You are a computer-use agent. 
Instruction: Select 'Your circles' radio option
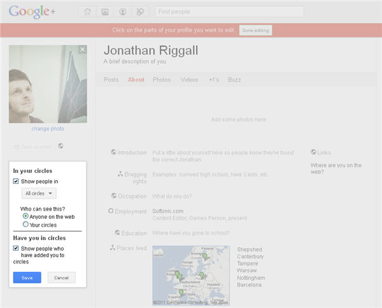(x=25, y=225)
